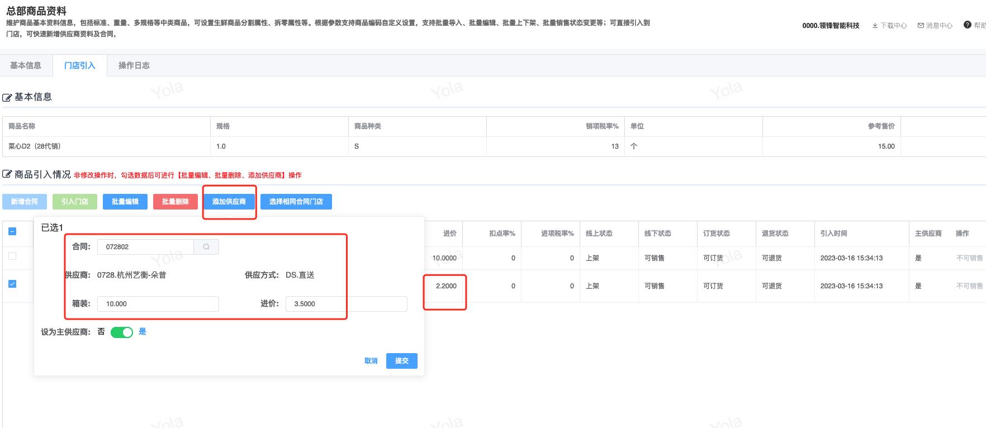The width and height of the screenshot is (986, 428).
Task: Click product name cell 菜心D2（28代销）
Action: click(x=35, y=146)
